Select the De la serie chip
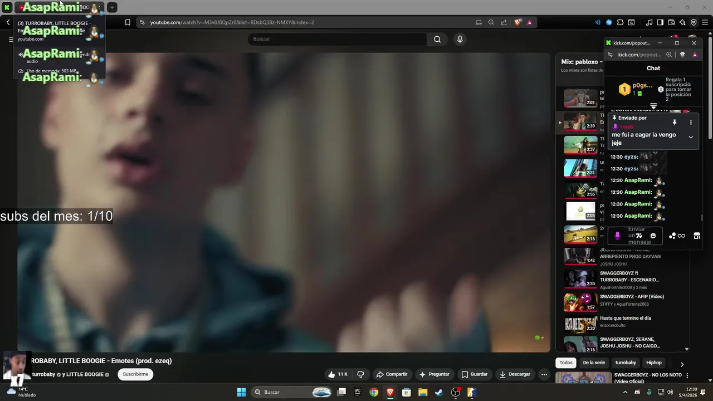The height and width of the screenshot is (401, 713). click(594, 363)
